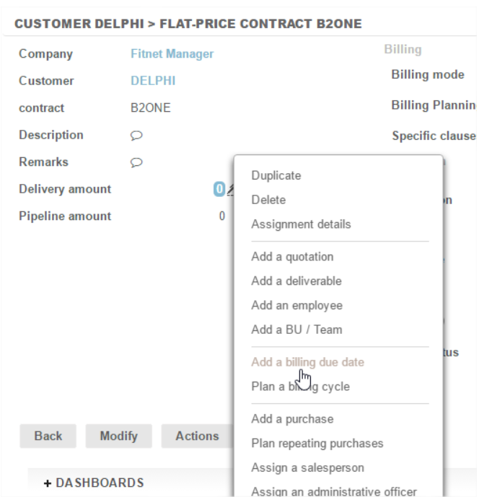Select Add a billing due date
Viewport: 487px width, 502px height.
point(307,362)
